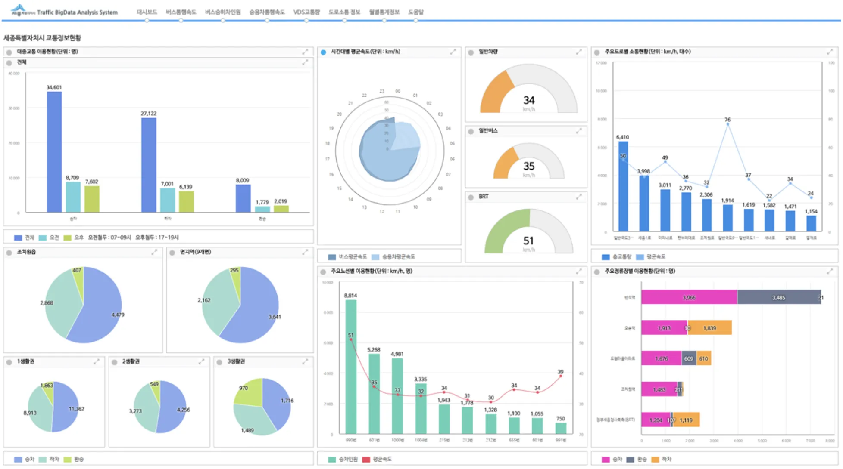The width and height of the screenshot is (843, 469).
Task: Open the VDS교통량 menu
Action: 306,12
